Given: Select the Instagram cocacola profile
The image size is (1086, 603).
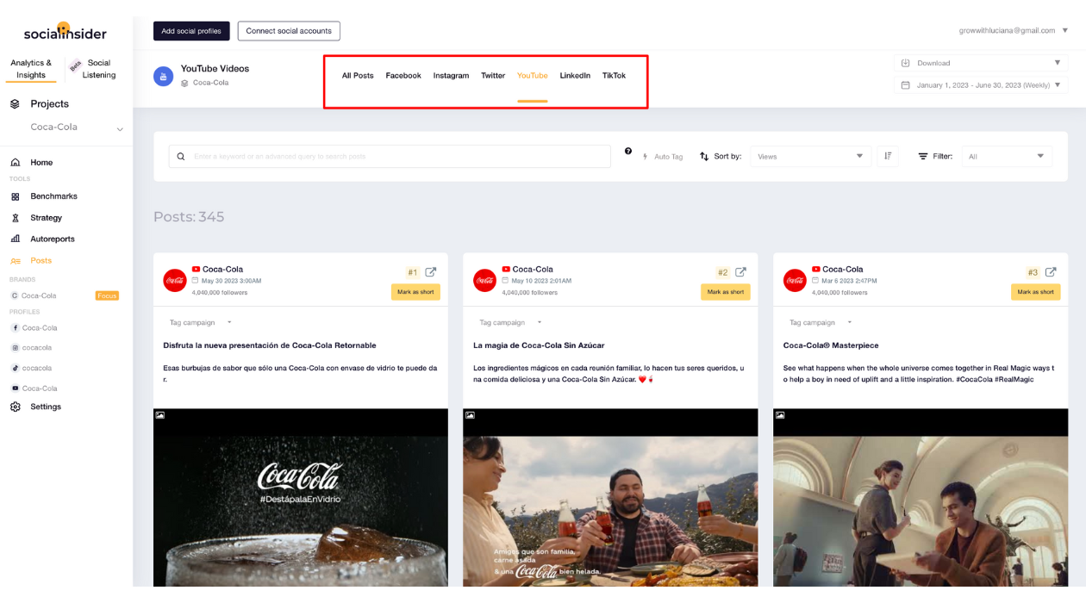Looking at the screenshot, I should [31, 348].
